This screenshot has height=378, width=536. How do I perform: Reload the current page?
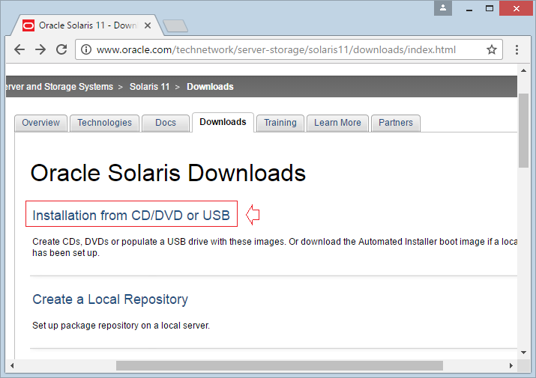pyautogui.click(x=61, y=50)
